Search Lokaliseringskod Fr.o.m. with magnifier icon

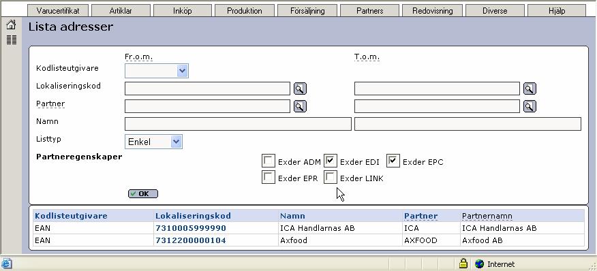click(x=300, y=89)
